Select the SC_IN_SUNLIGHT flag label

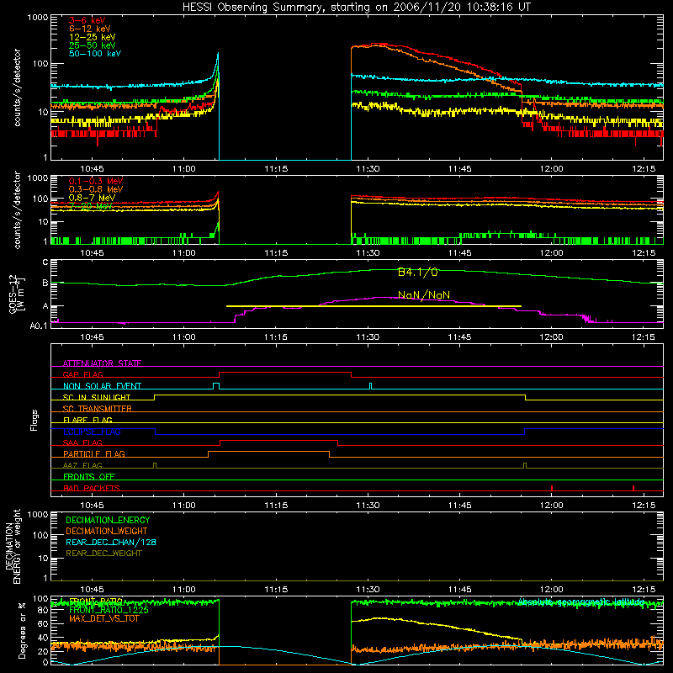pyautogui.click(x=97, y=397)
